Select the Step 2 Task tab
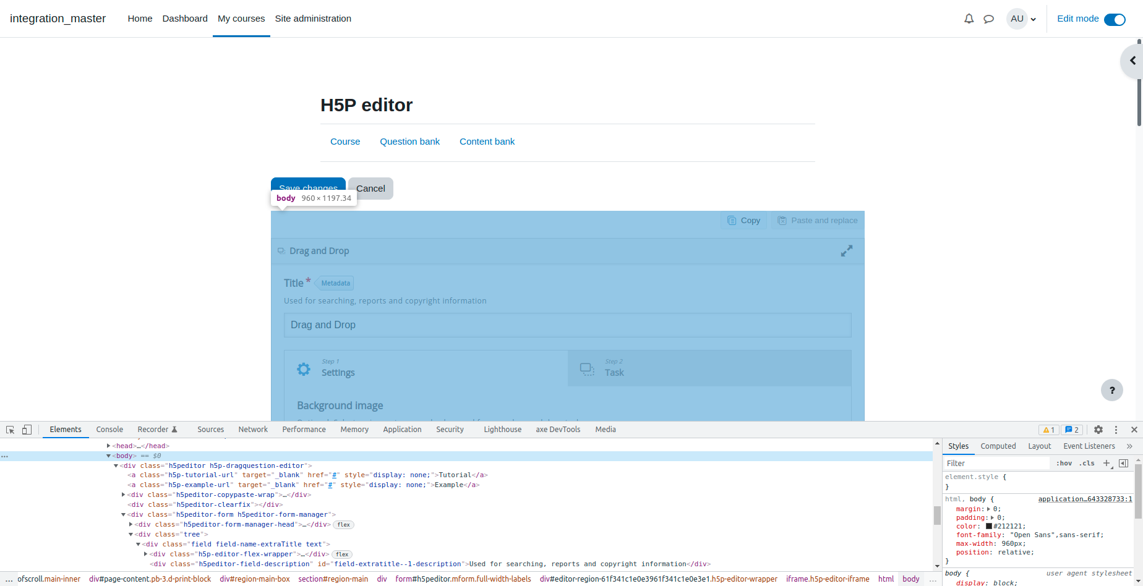1143x586 pixels. click(x=709, y=368)
